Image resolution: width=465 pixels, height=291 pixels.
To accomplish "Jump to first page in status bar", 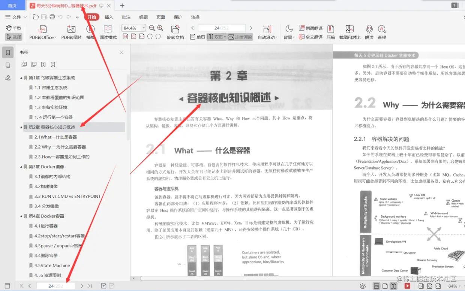I will click(21, 286).
